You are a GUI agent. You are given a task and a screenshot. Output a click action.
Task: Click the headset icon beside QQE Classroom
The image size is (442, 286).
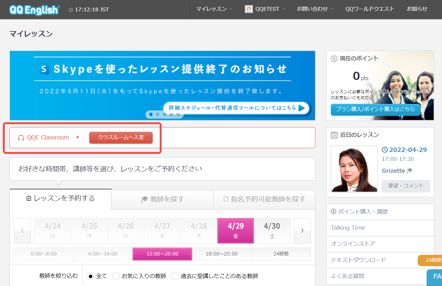(x=21, y=138)
